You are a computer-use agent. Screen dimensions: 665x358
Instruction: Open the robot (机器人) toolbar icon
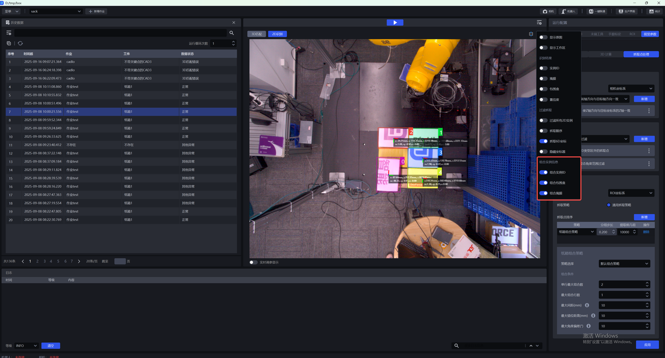click(569, 11)
